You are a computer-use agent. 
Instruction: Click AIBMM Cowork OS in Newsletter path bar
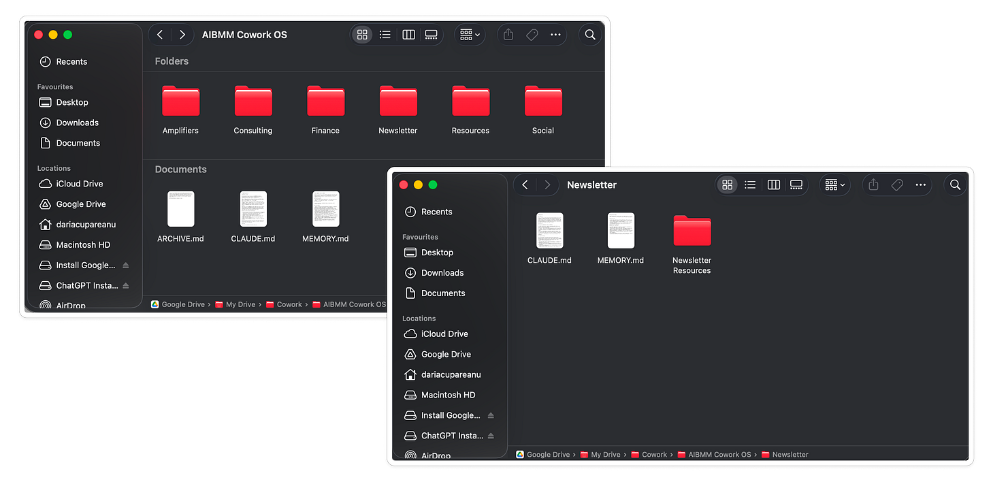(x=714, y=455)
